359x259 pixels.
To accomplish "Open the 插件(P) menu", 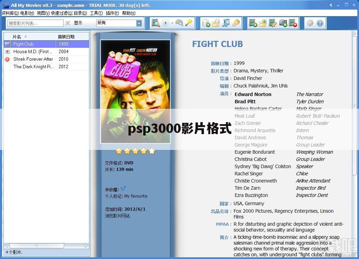I will point(112,13).
